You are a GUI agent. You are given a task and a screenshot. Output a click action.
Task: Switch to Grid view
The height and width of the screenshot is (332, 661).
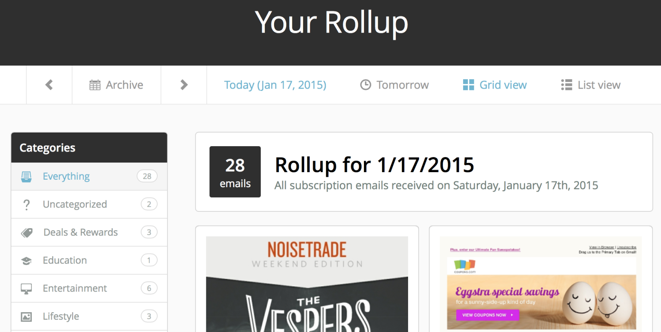[494, 85]
